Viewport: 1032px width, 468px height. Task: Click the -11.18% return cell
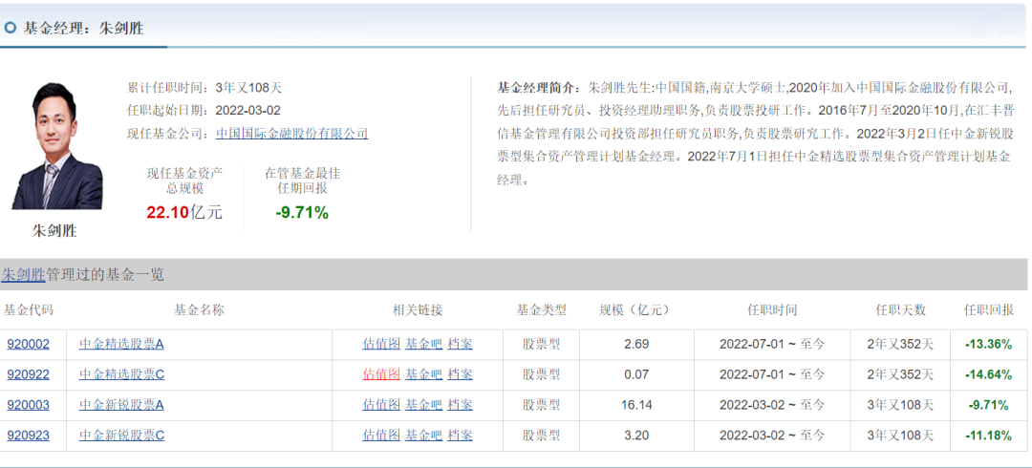989,436
